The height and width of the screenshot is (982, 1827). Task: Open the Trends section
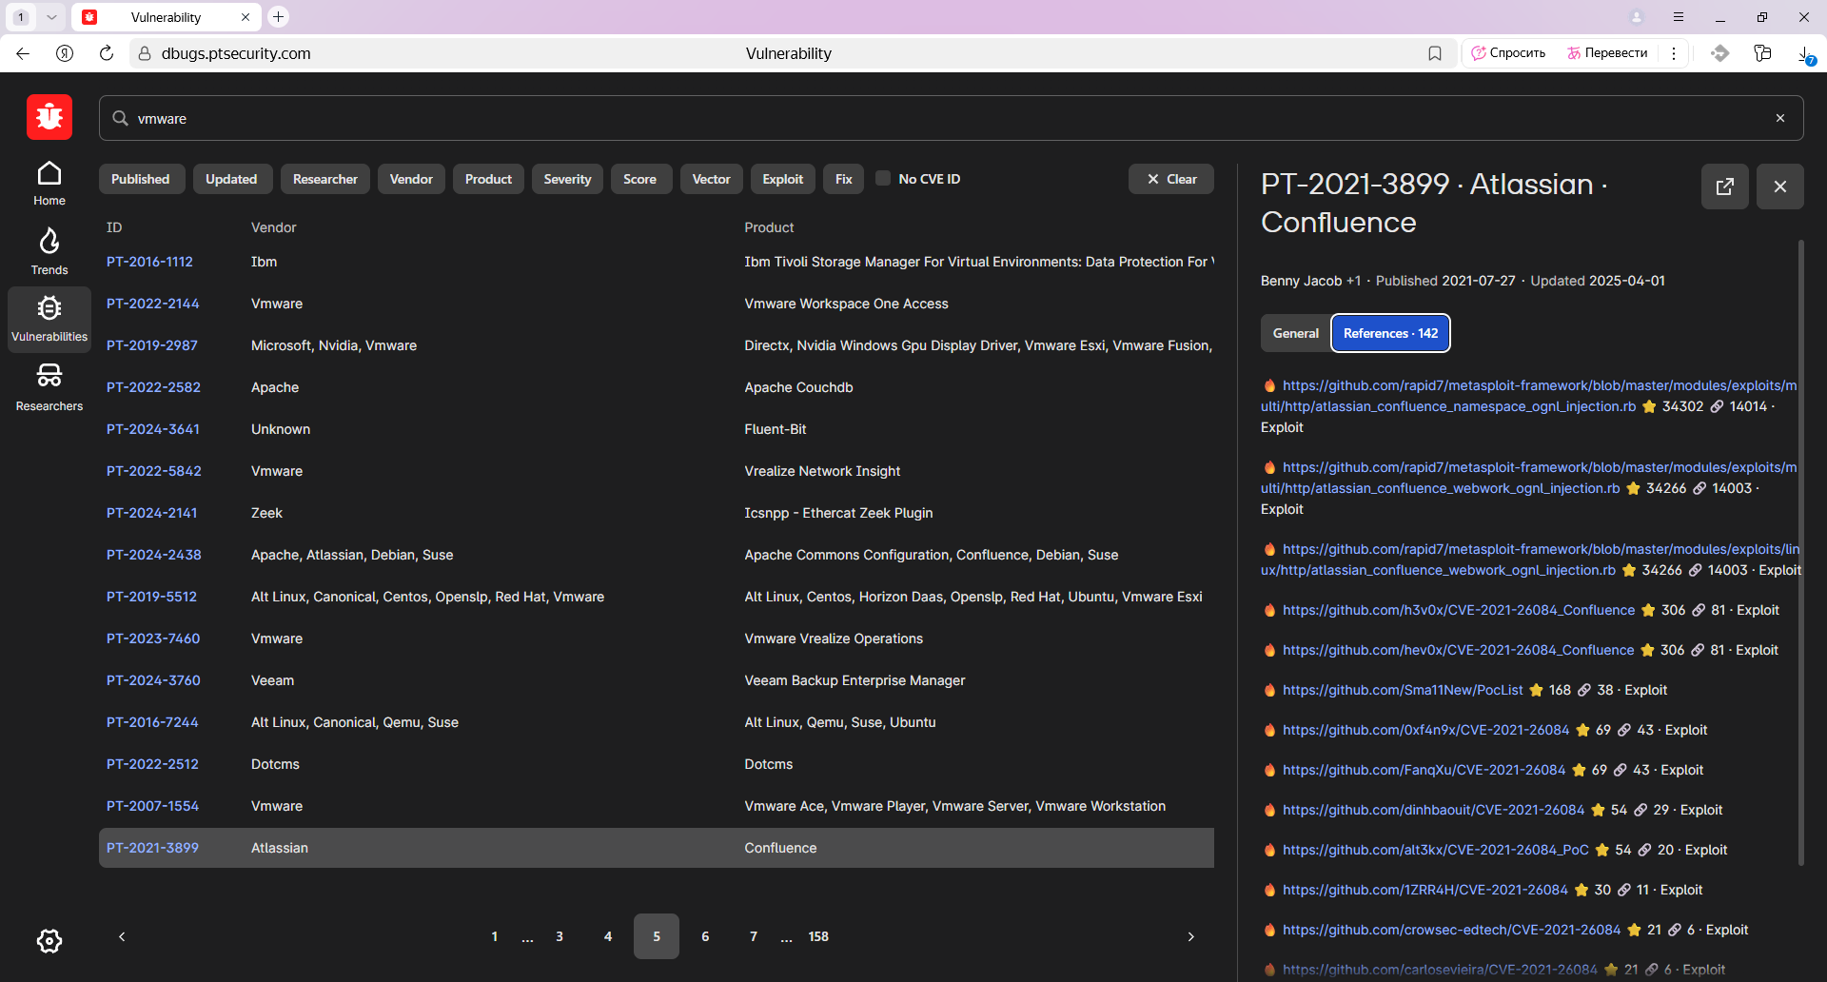pos(49,251)
